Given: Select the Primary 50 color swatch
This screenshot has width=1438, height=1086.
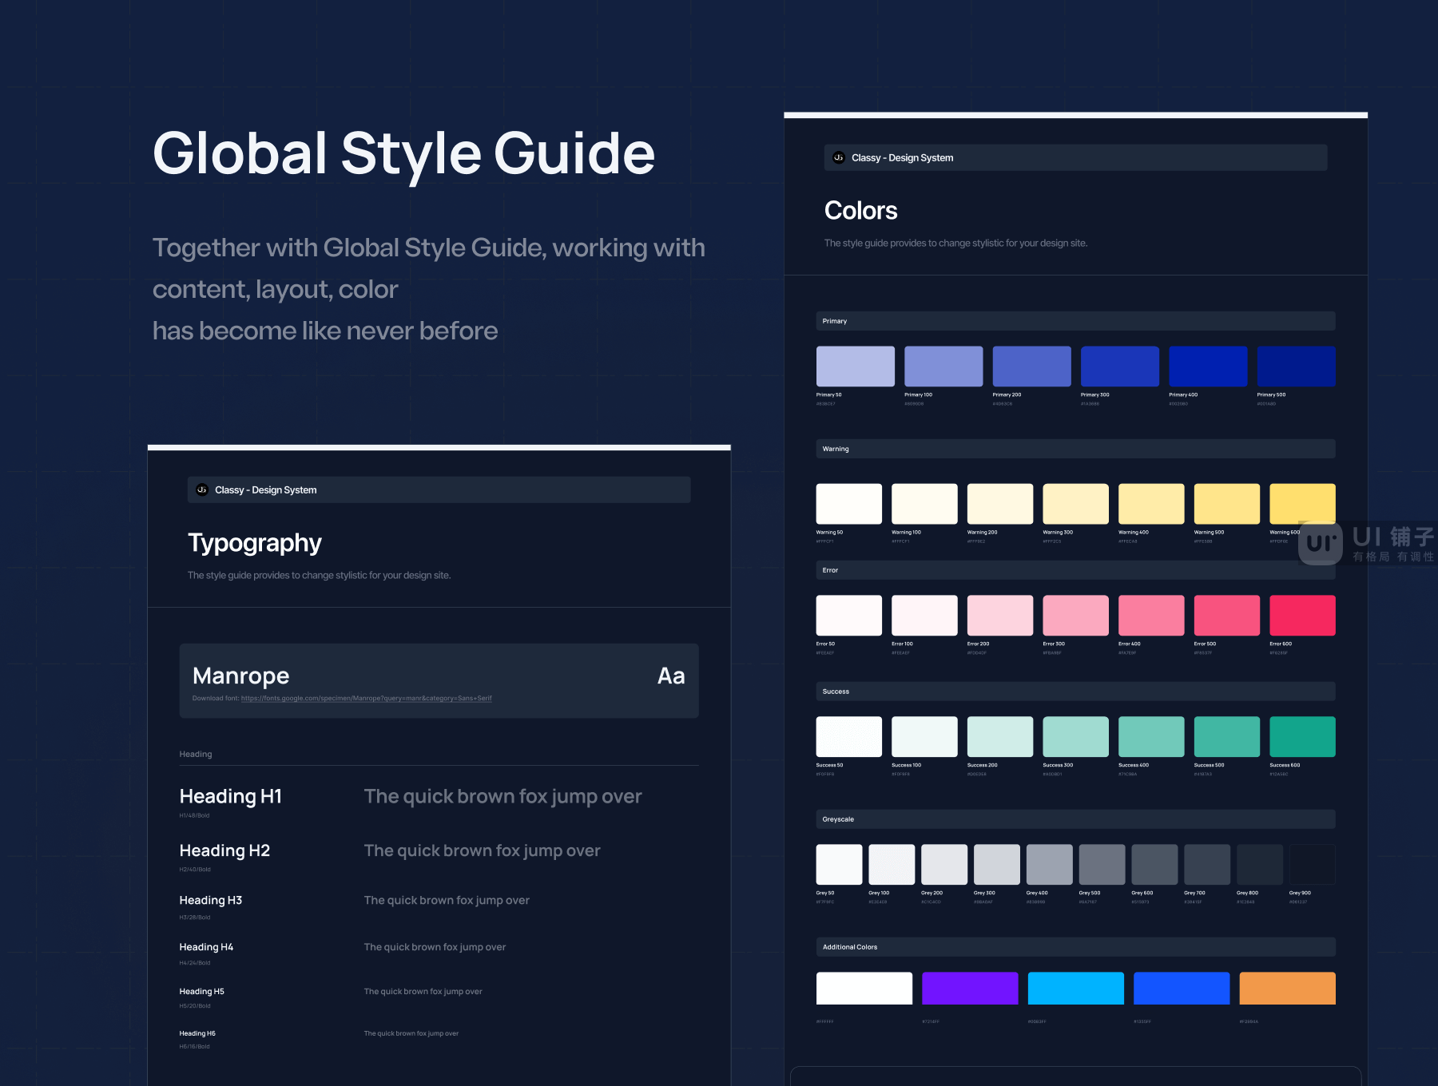Looking at the screenshot, I should (855, 367).
